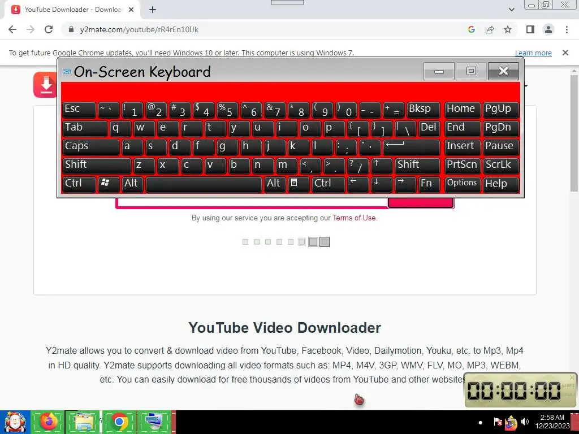Open keyboard Options
579x434 pixels.
tap(463, 184)
